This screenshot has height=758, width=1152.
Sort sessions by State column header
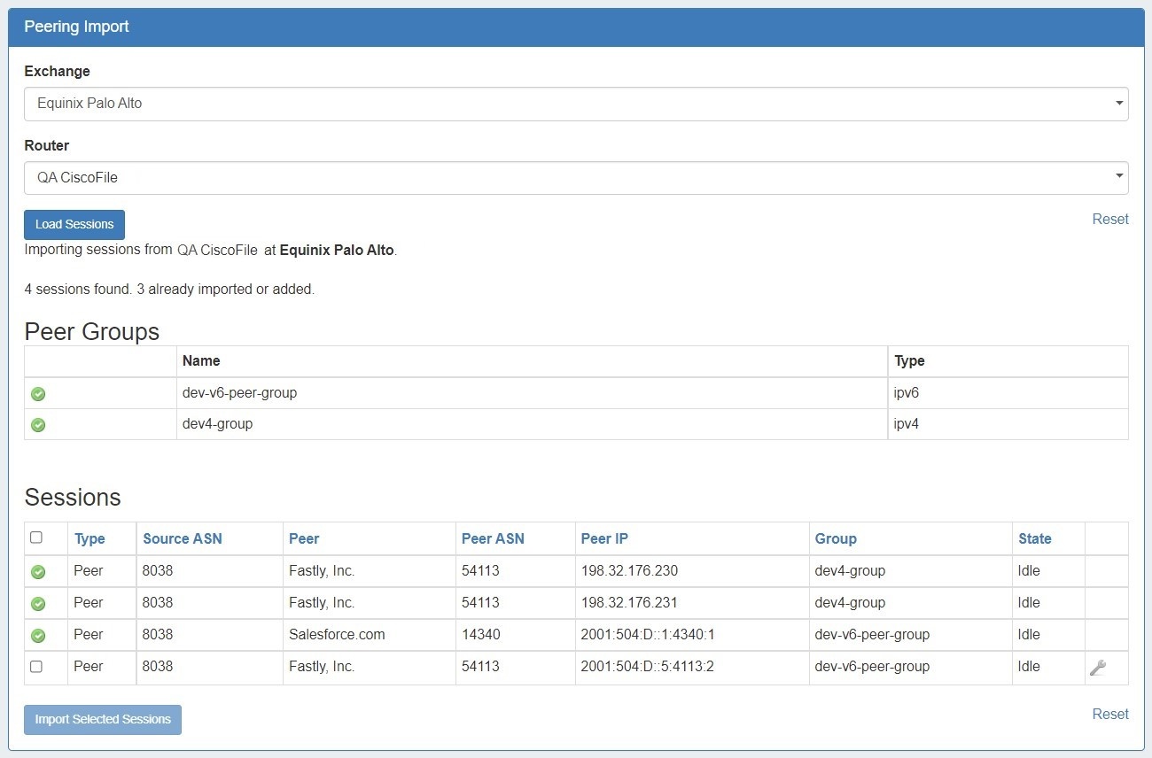point(1034,538)
